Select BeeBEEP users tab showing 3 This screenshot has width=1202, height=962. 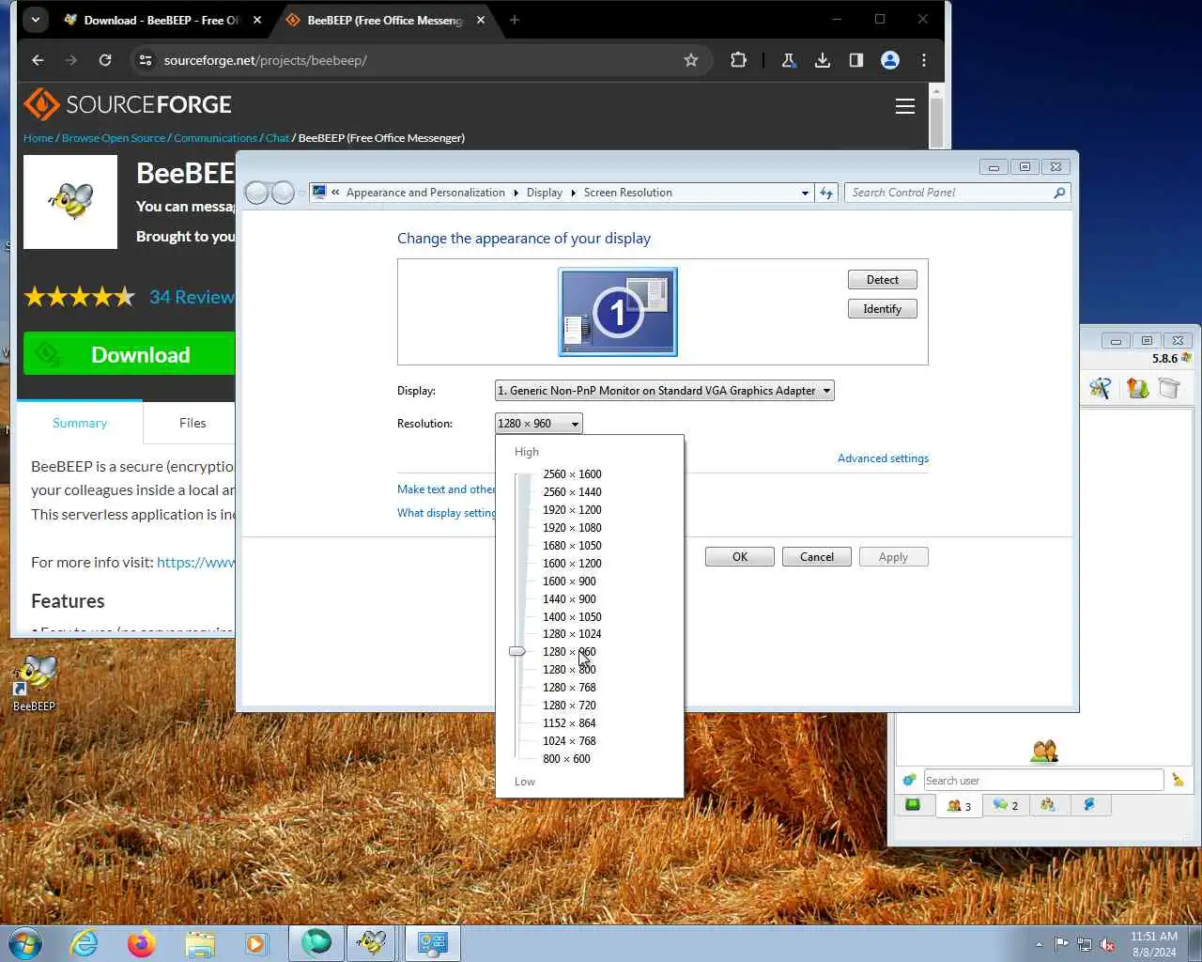tap(959, 806)
